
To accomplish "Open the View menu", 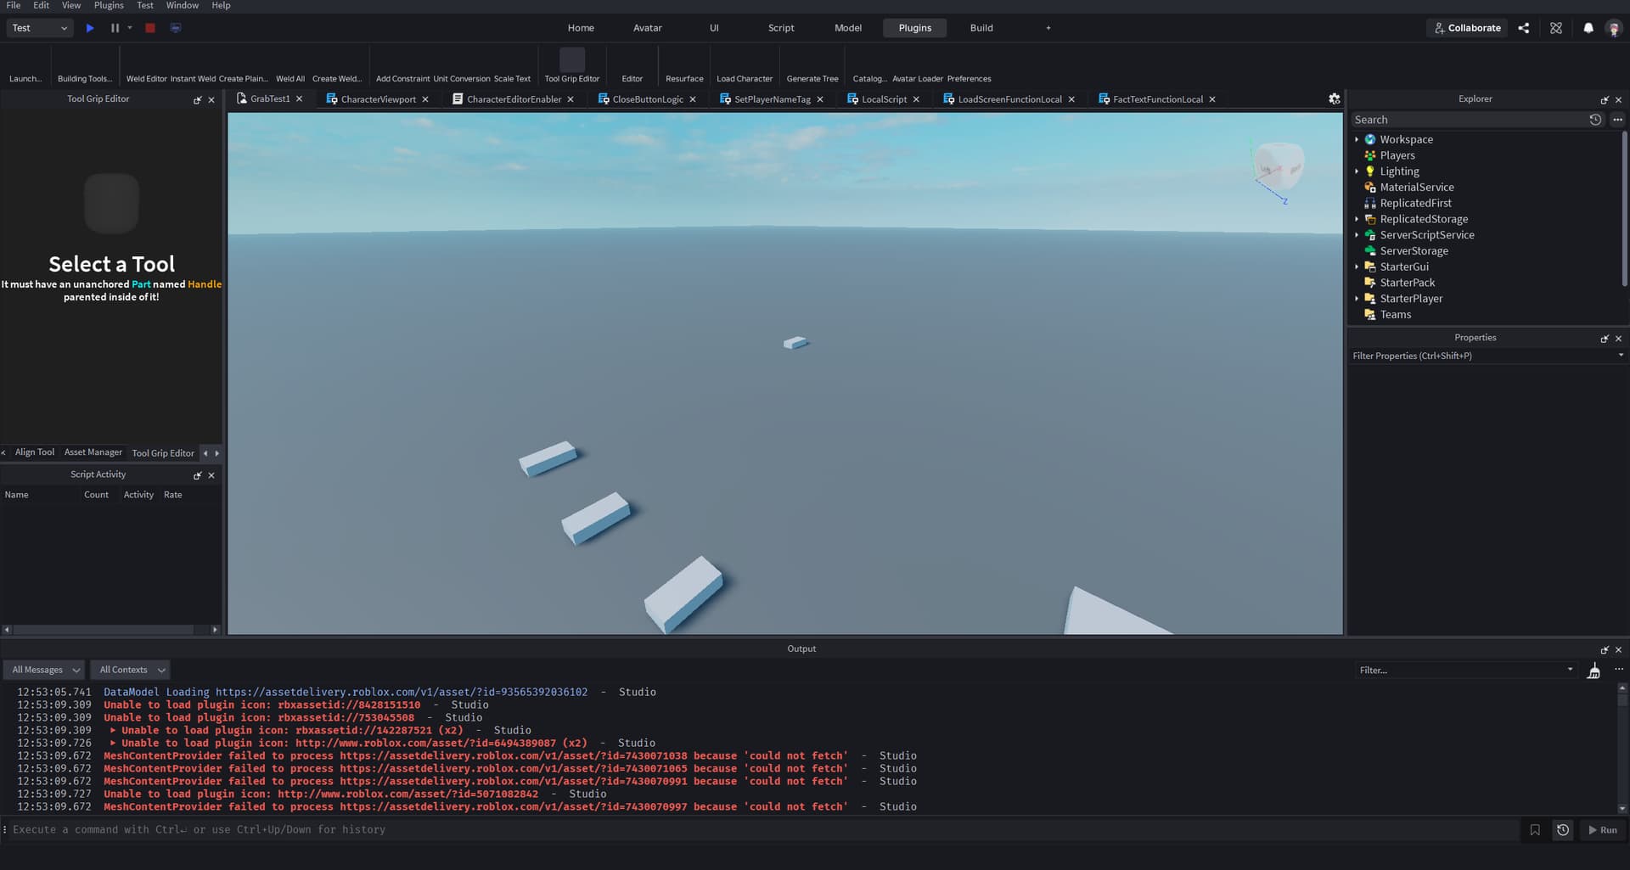I will click(71, 5).
